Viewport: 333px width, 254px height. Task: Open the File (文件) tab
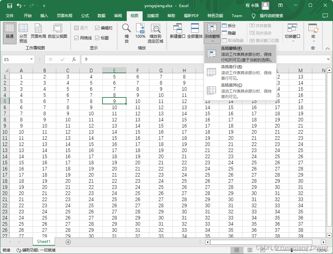click(x=10, y=16)
